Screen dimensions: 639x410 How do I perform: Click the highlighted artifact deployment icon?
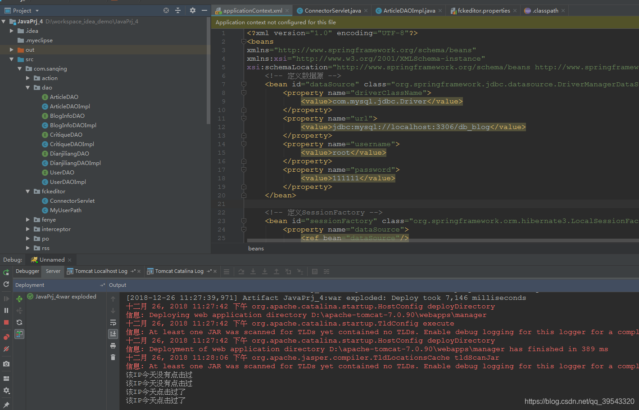point(19,334)
